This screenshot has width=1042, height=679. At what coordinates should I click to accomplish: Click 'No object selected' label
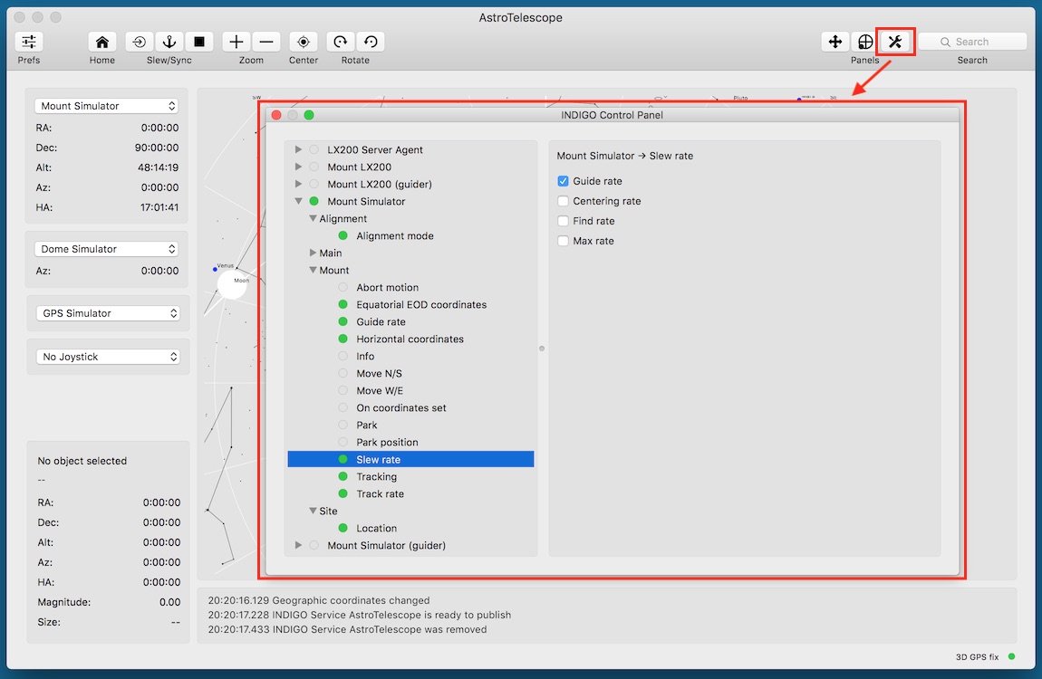(82, 461)
